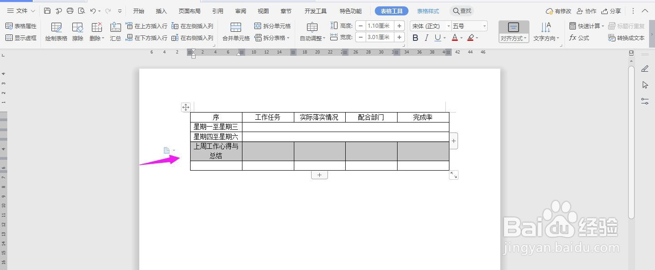Click the add column plus at table right
The width and height of the screenshot is (655, 270).
click(453, 141)
